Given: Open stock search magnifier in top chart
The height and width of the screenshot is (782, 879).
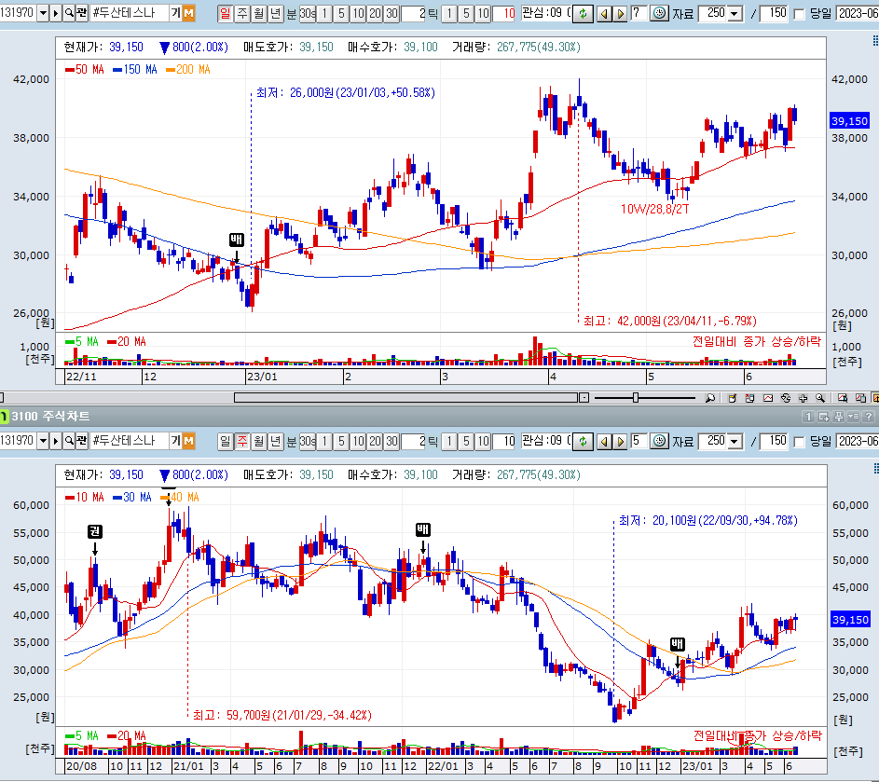Looking at the screenshot, I should [68, 13].
